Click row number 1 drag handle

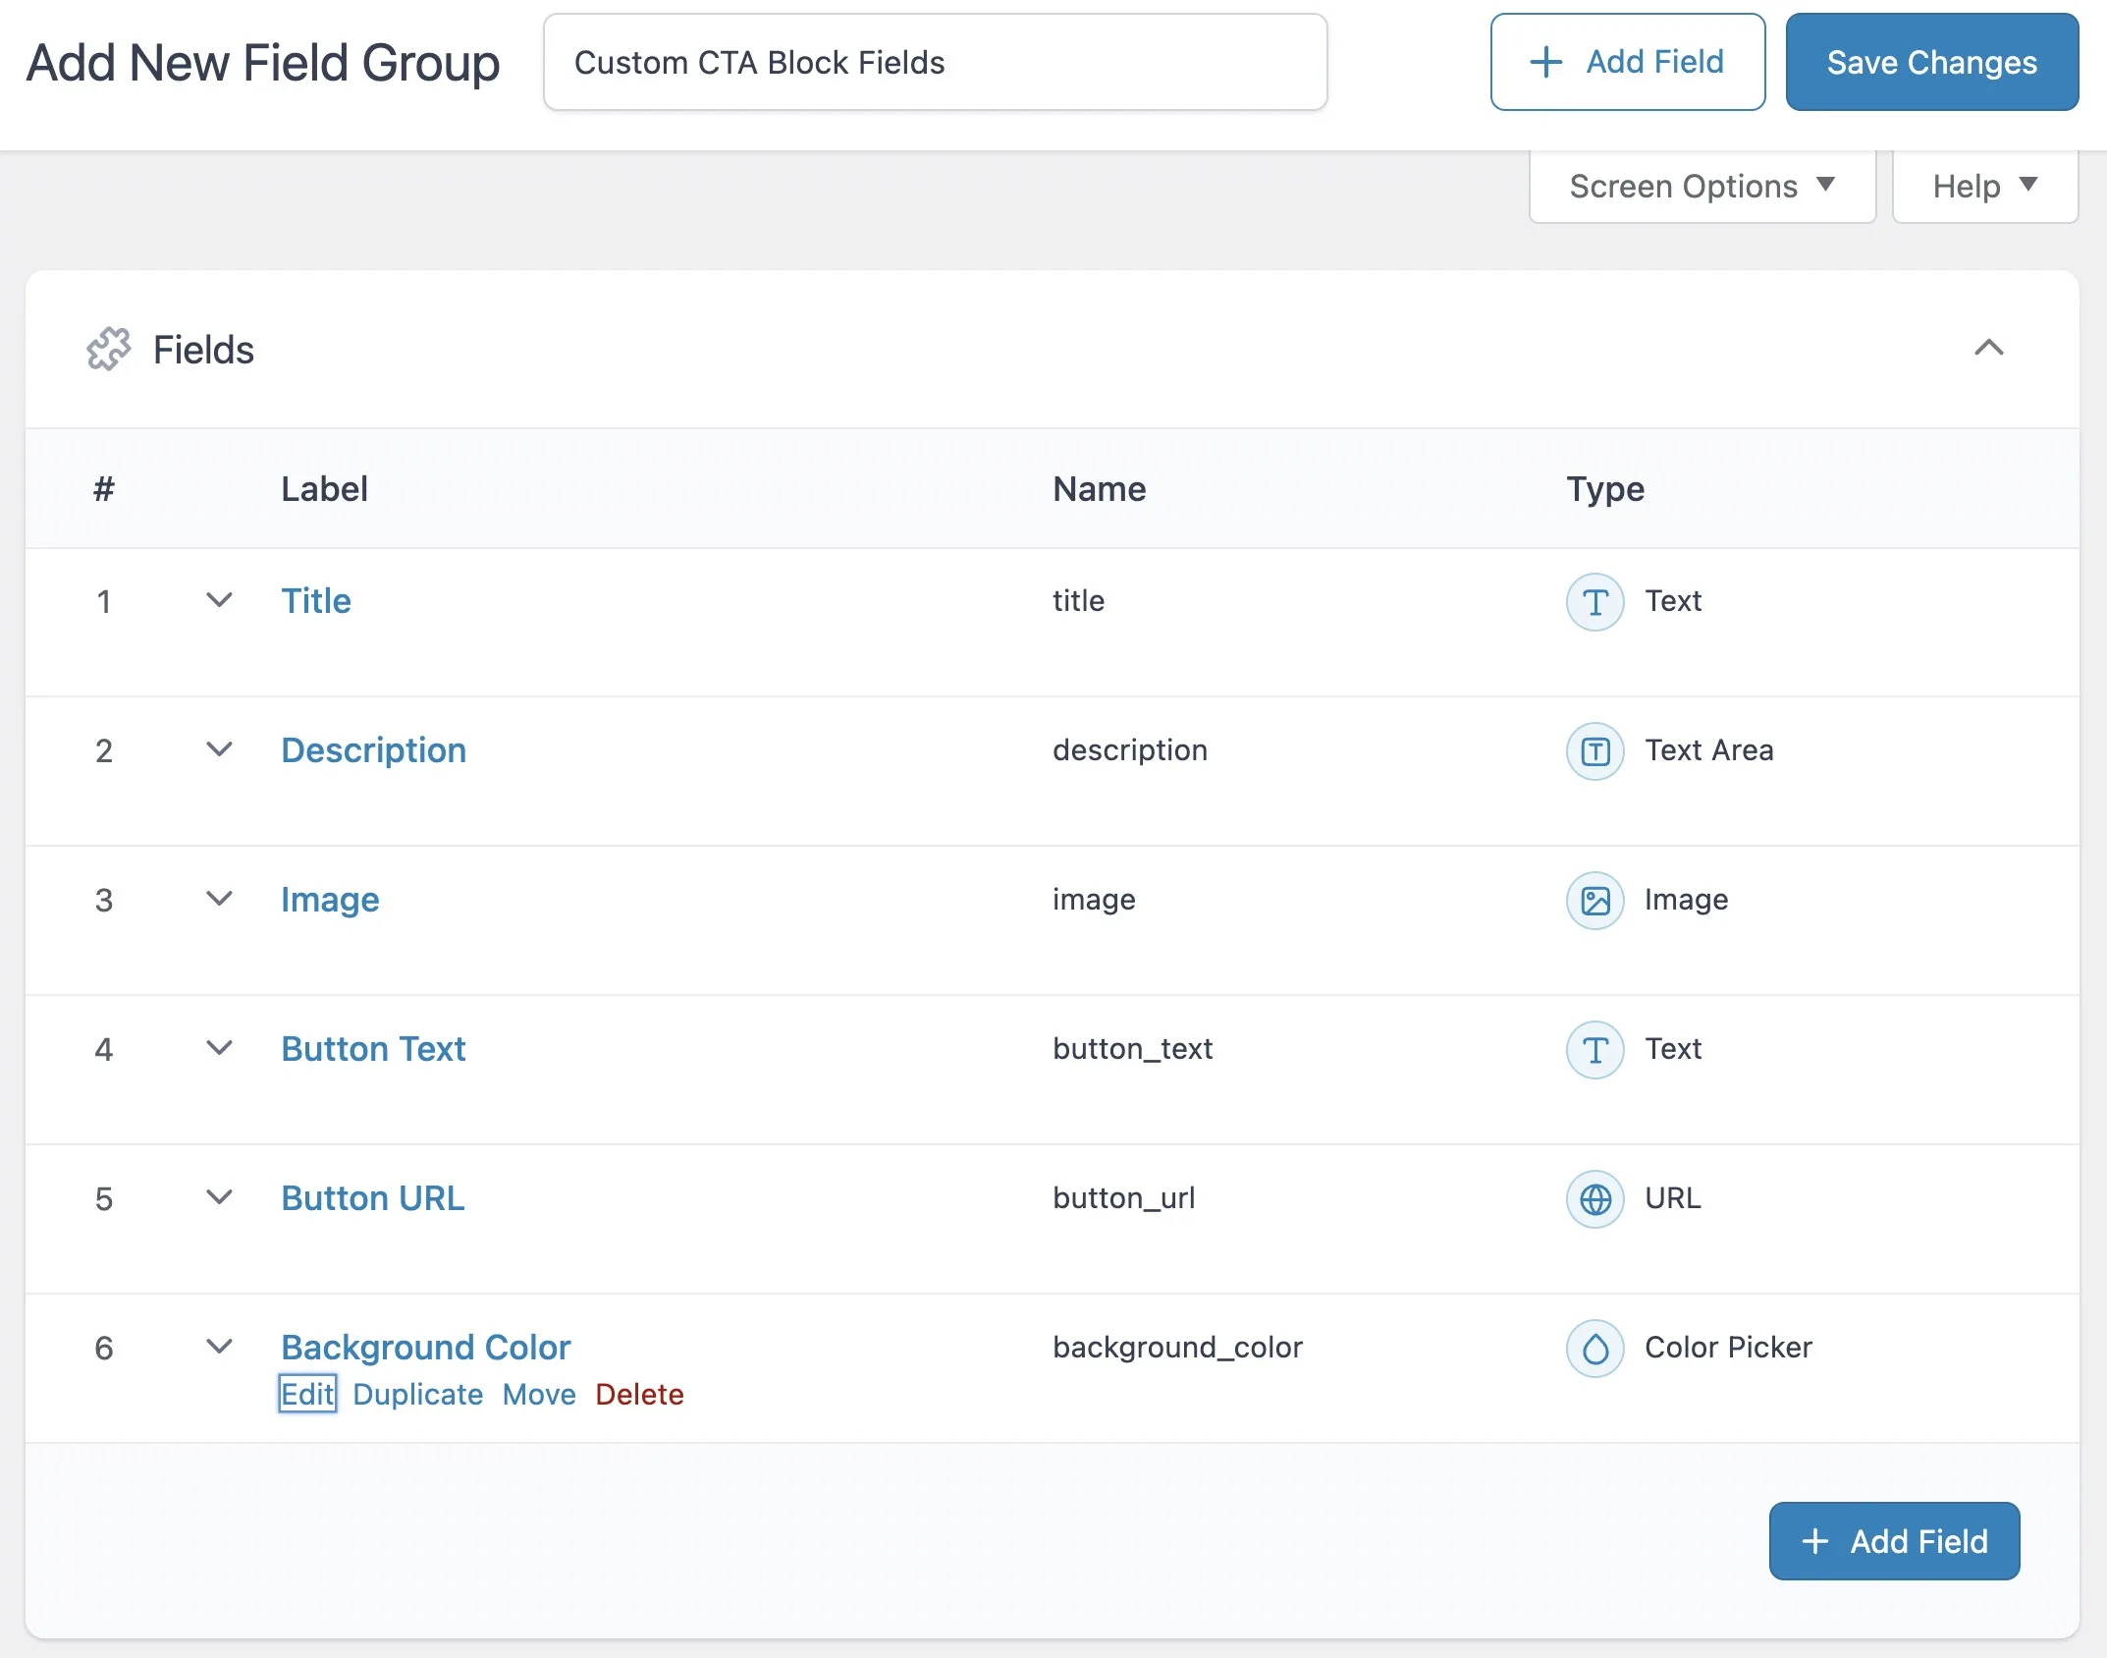click(x=104, y=601)
